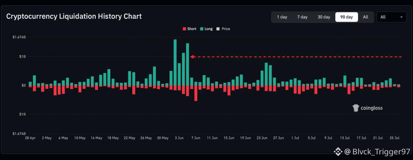The image size is (413, 160).
Task: Open the All coins dropdown
Action: click(391, 17)
